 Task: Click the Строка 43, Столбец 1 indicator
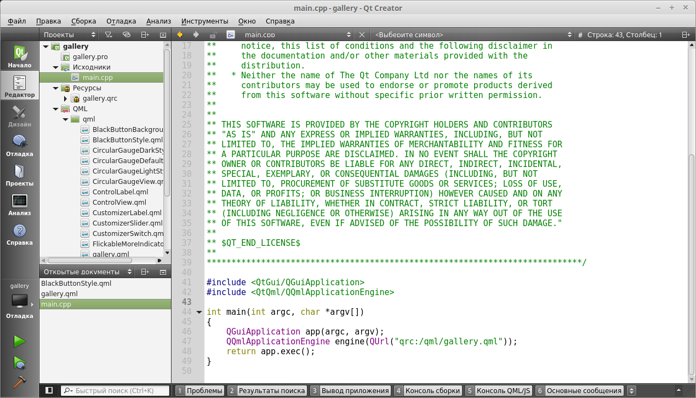tap(624, 34)
